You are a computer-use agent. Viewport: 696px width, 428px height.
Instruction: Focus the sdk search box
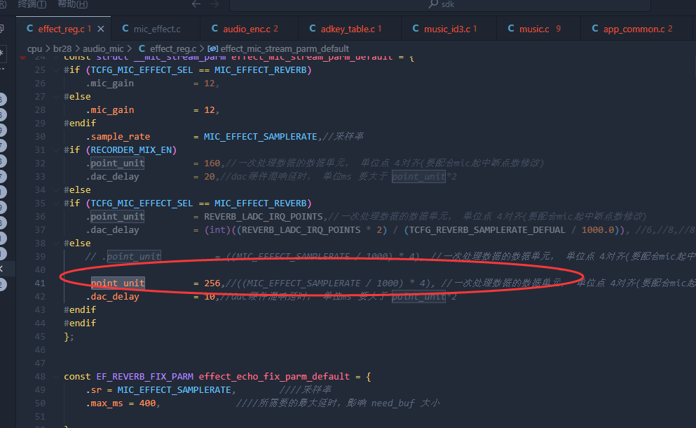[x=439, y=4]
